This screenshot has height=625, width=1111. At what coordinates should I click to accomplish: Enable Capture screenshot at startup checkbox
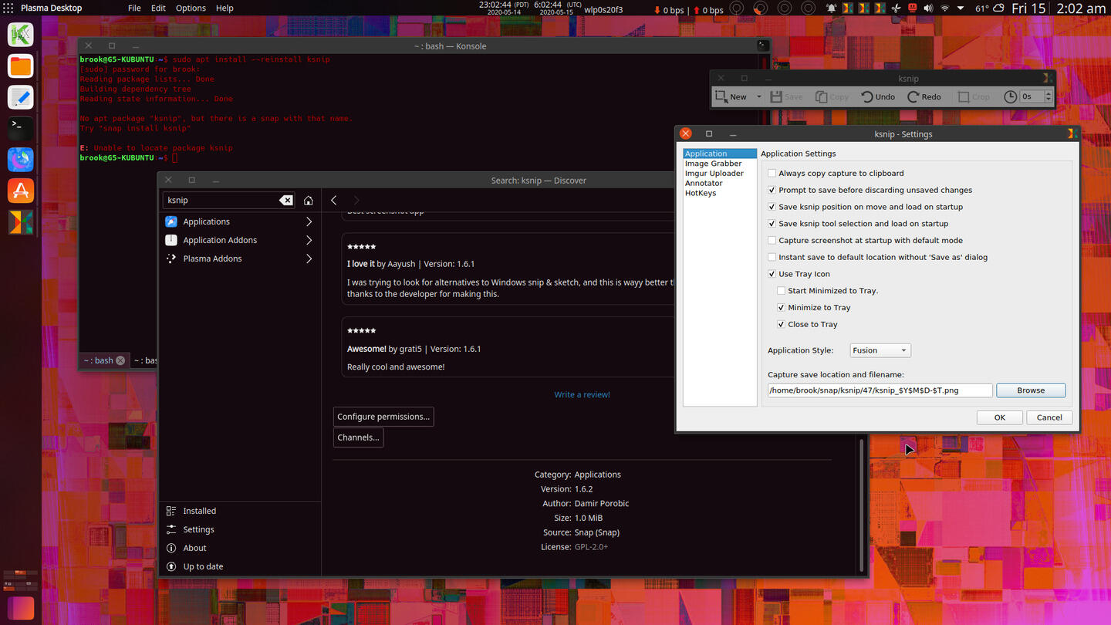pyautogui.click(x=772, y=241)
